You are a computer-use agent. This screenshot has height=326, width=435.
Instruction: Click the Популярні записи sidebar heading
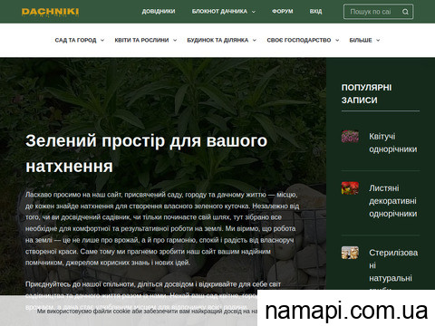(366, 93)
